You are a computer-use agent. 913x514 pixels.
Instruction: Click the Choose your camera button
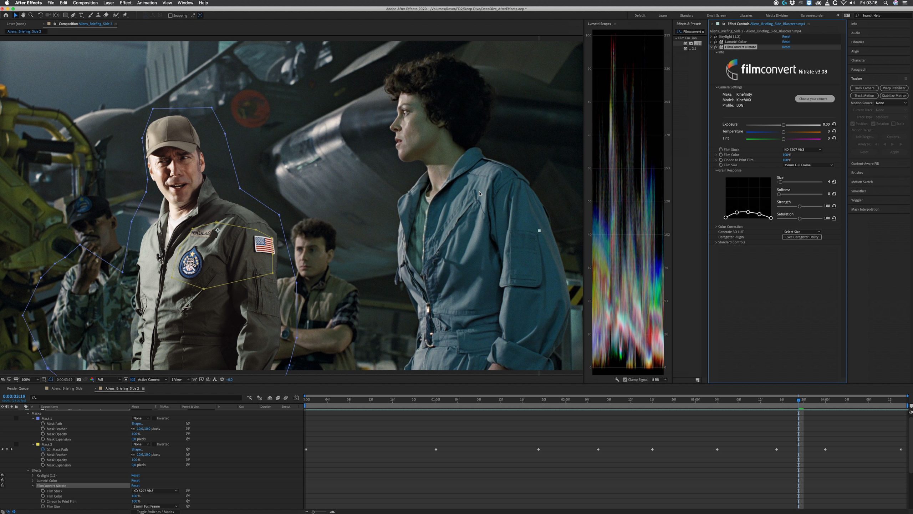pos(815,99)
